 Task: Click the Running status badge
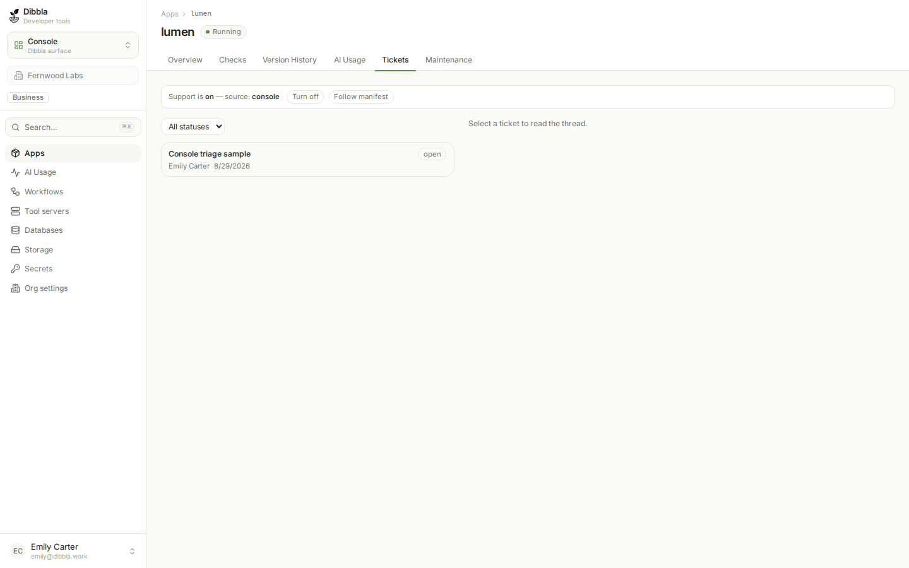click(x=223, y=32)
